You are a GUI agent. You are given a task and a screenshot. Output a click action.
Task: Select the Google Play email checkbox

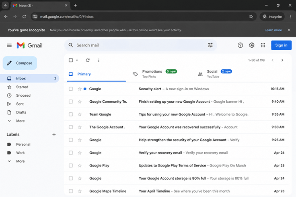click(71, 166)
